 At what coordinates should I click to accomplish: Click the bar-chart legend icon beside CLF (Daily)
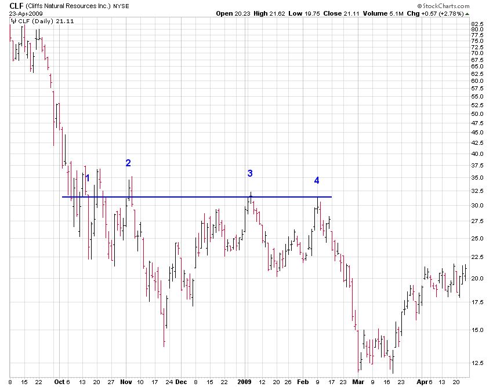coord(13,21)
